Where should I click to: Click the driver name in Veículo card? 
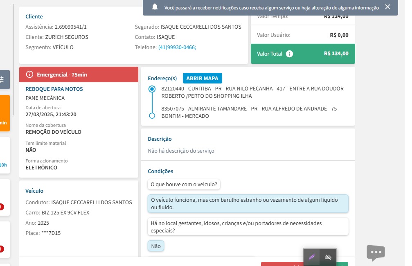[x=92, y=203]
